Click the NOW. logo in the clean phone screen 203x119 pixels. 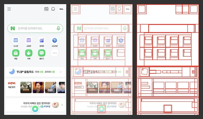12,83
